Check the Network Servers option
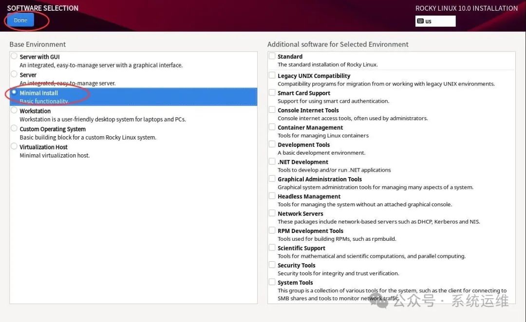 [272, 214]
